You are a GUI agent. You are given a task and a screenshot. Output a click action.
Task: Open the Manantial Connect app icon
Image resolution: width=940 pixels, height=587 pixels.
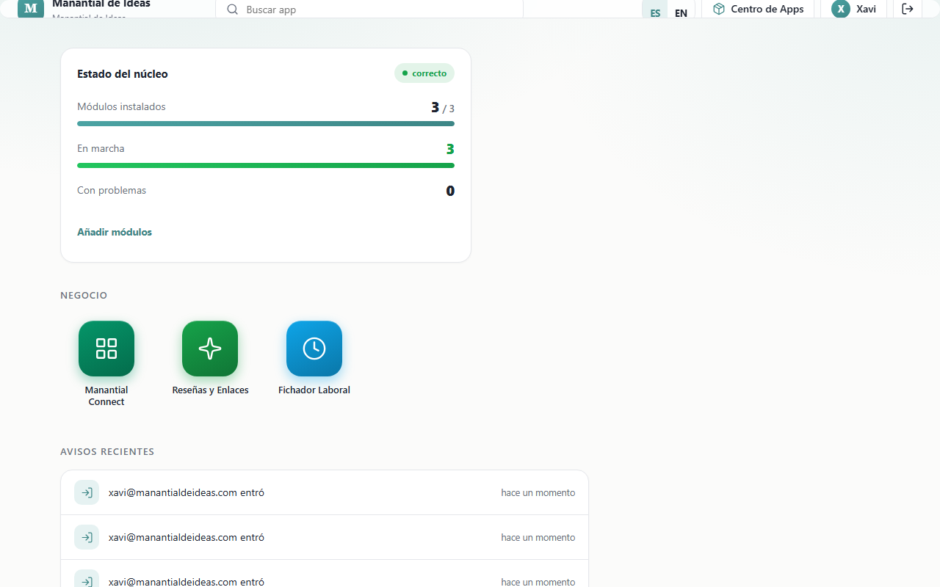pos(106,349)
